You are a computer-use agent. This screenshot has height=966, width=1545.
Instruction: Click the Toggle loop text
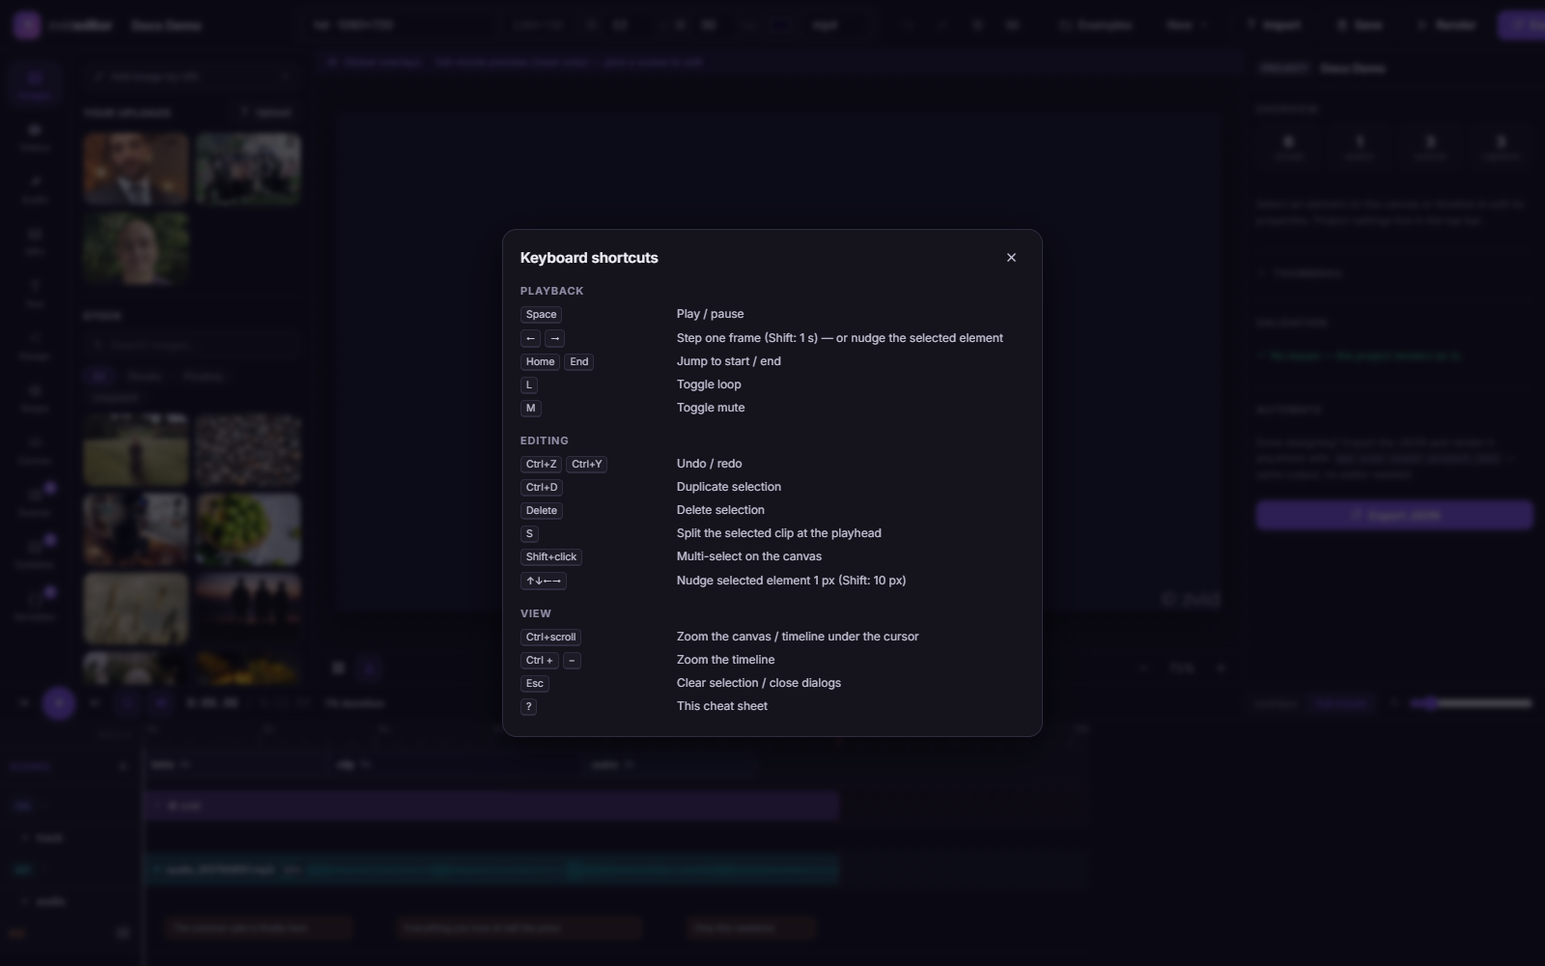[x=709, y=384]
